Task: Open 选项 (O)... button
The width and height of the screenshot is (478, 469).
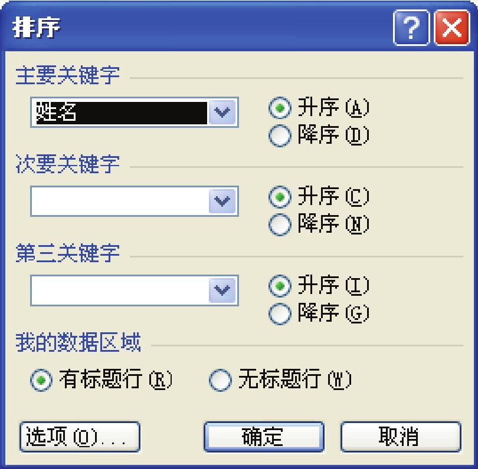Action: pos(80,437)
